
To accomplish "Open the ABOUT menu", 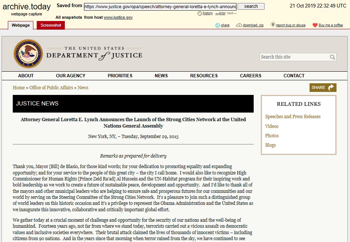I will 26,76.
